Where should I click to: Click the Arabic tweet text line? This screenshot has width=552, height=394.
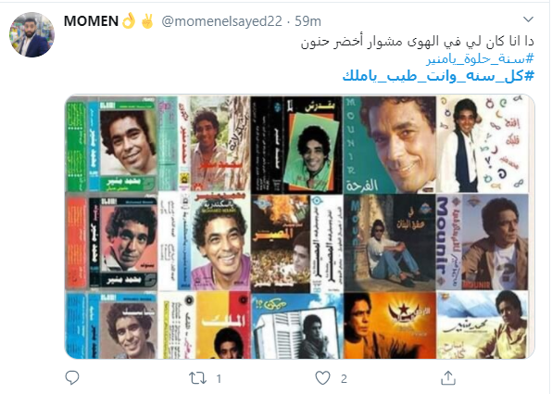click(418, 42)
